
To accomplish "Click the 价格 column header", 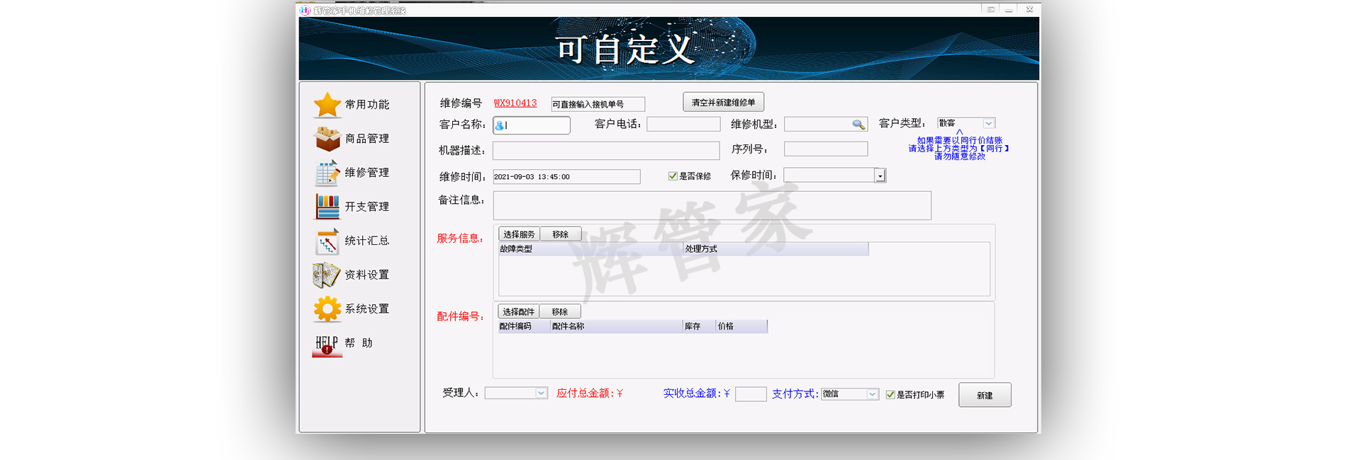I will (741, 326).
